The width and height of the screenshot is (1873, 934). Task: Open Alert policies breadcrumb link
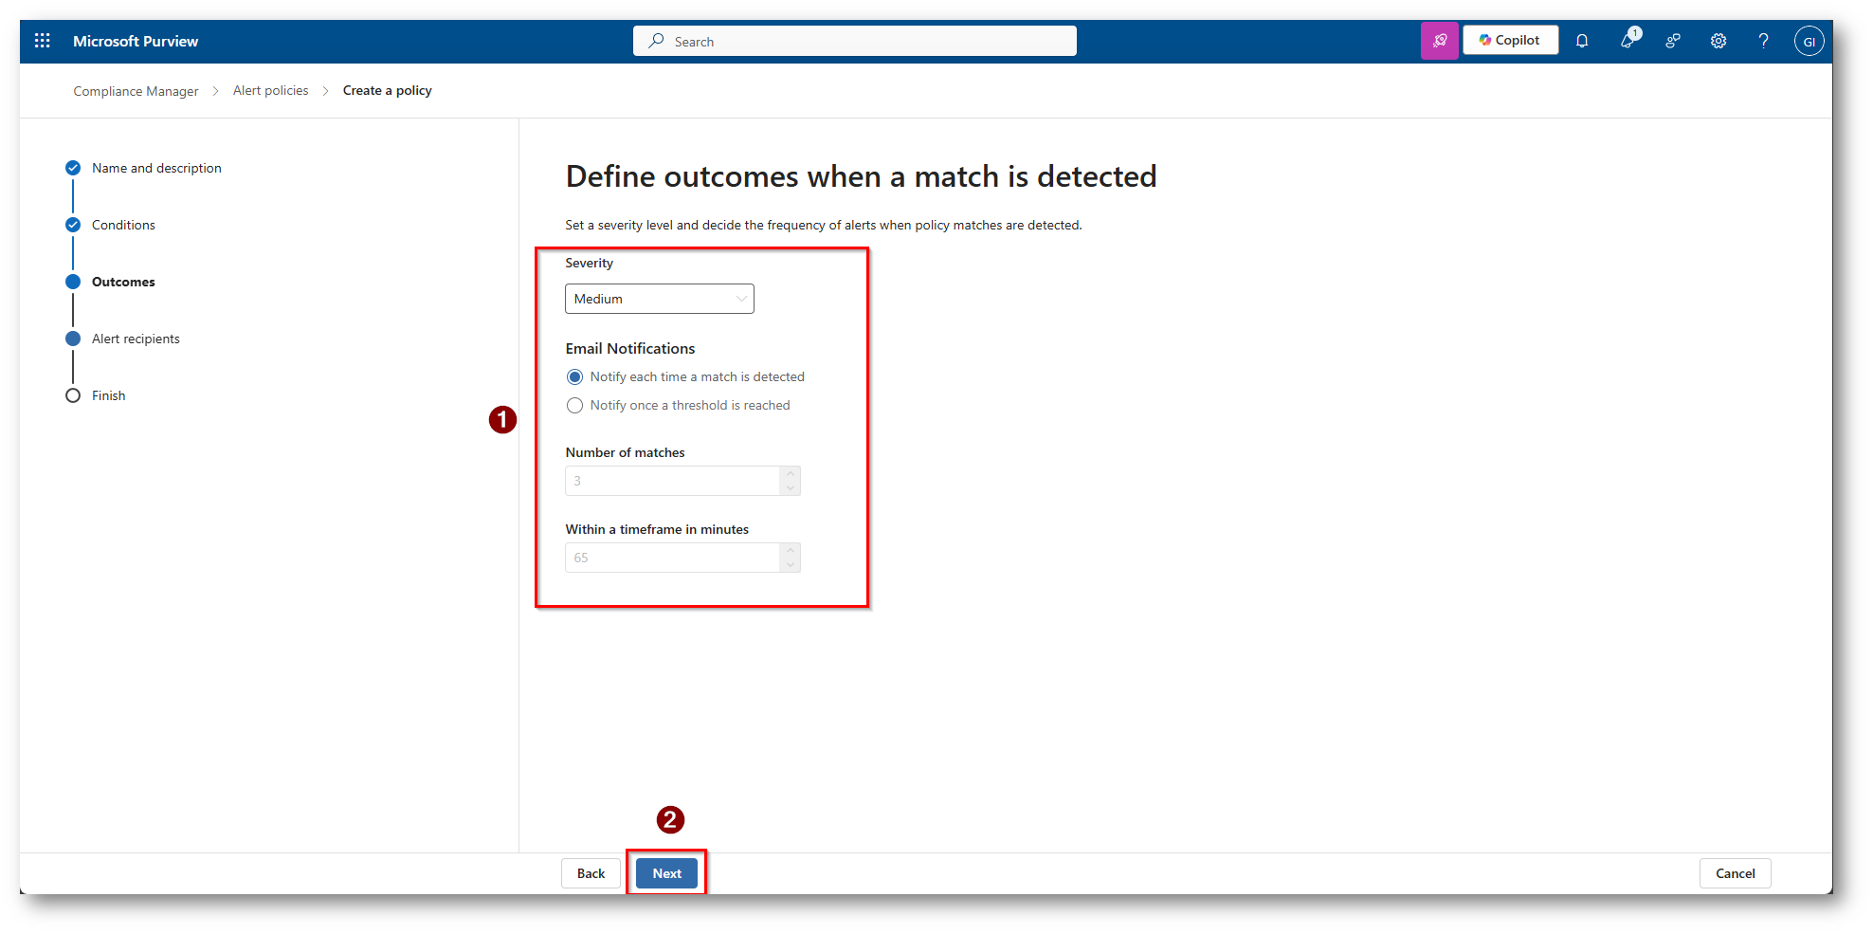coord(270,91)
